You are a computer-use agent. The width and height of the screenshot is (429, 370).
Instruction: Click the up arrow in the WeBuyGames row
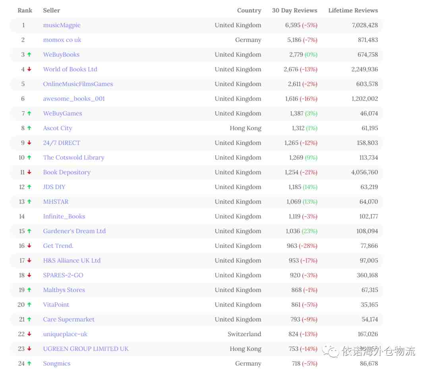pos(29,113)
